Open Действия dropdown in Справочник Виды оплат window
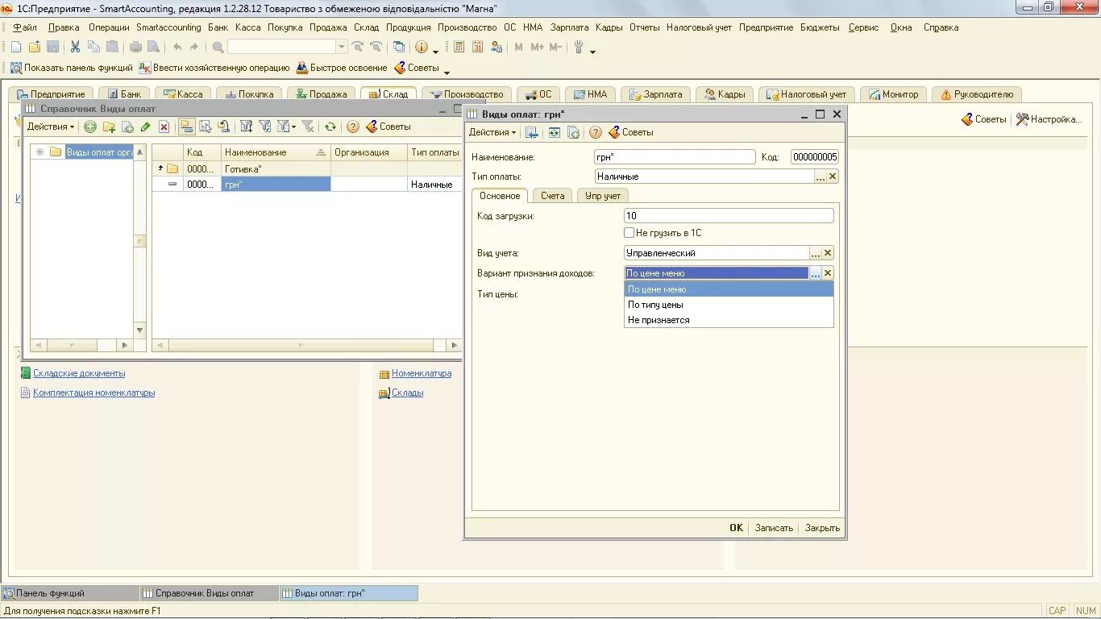Viewport: 1101px width, 619px height. coord(51,127)
